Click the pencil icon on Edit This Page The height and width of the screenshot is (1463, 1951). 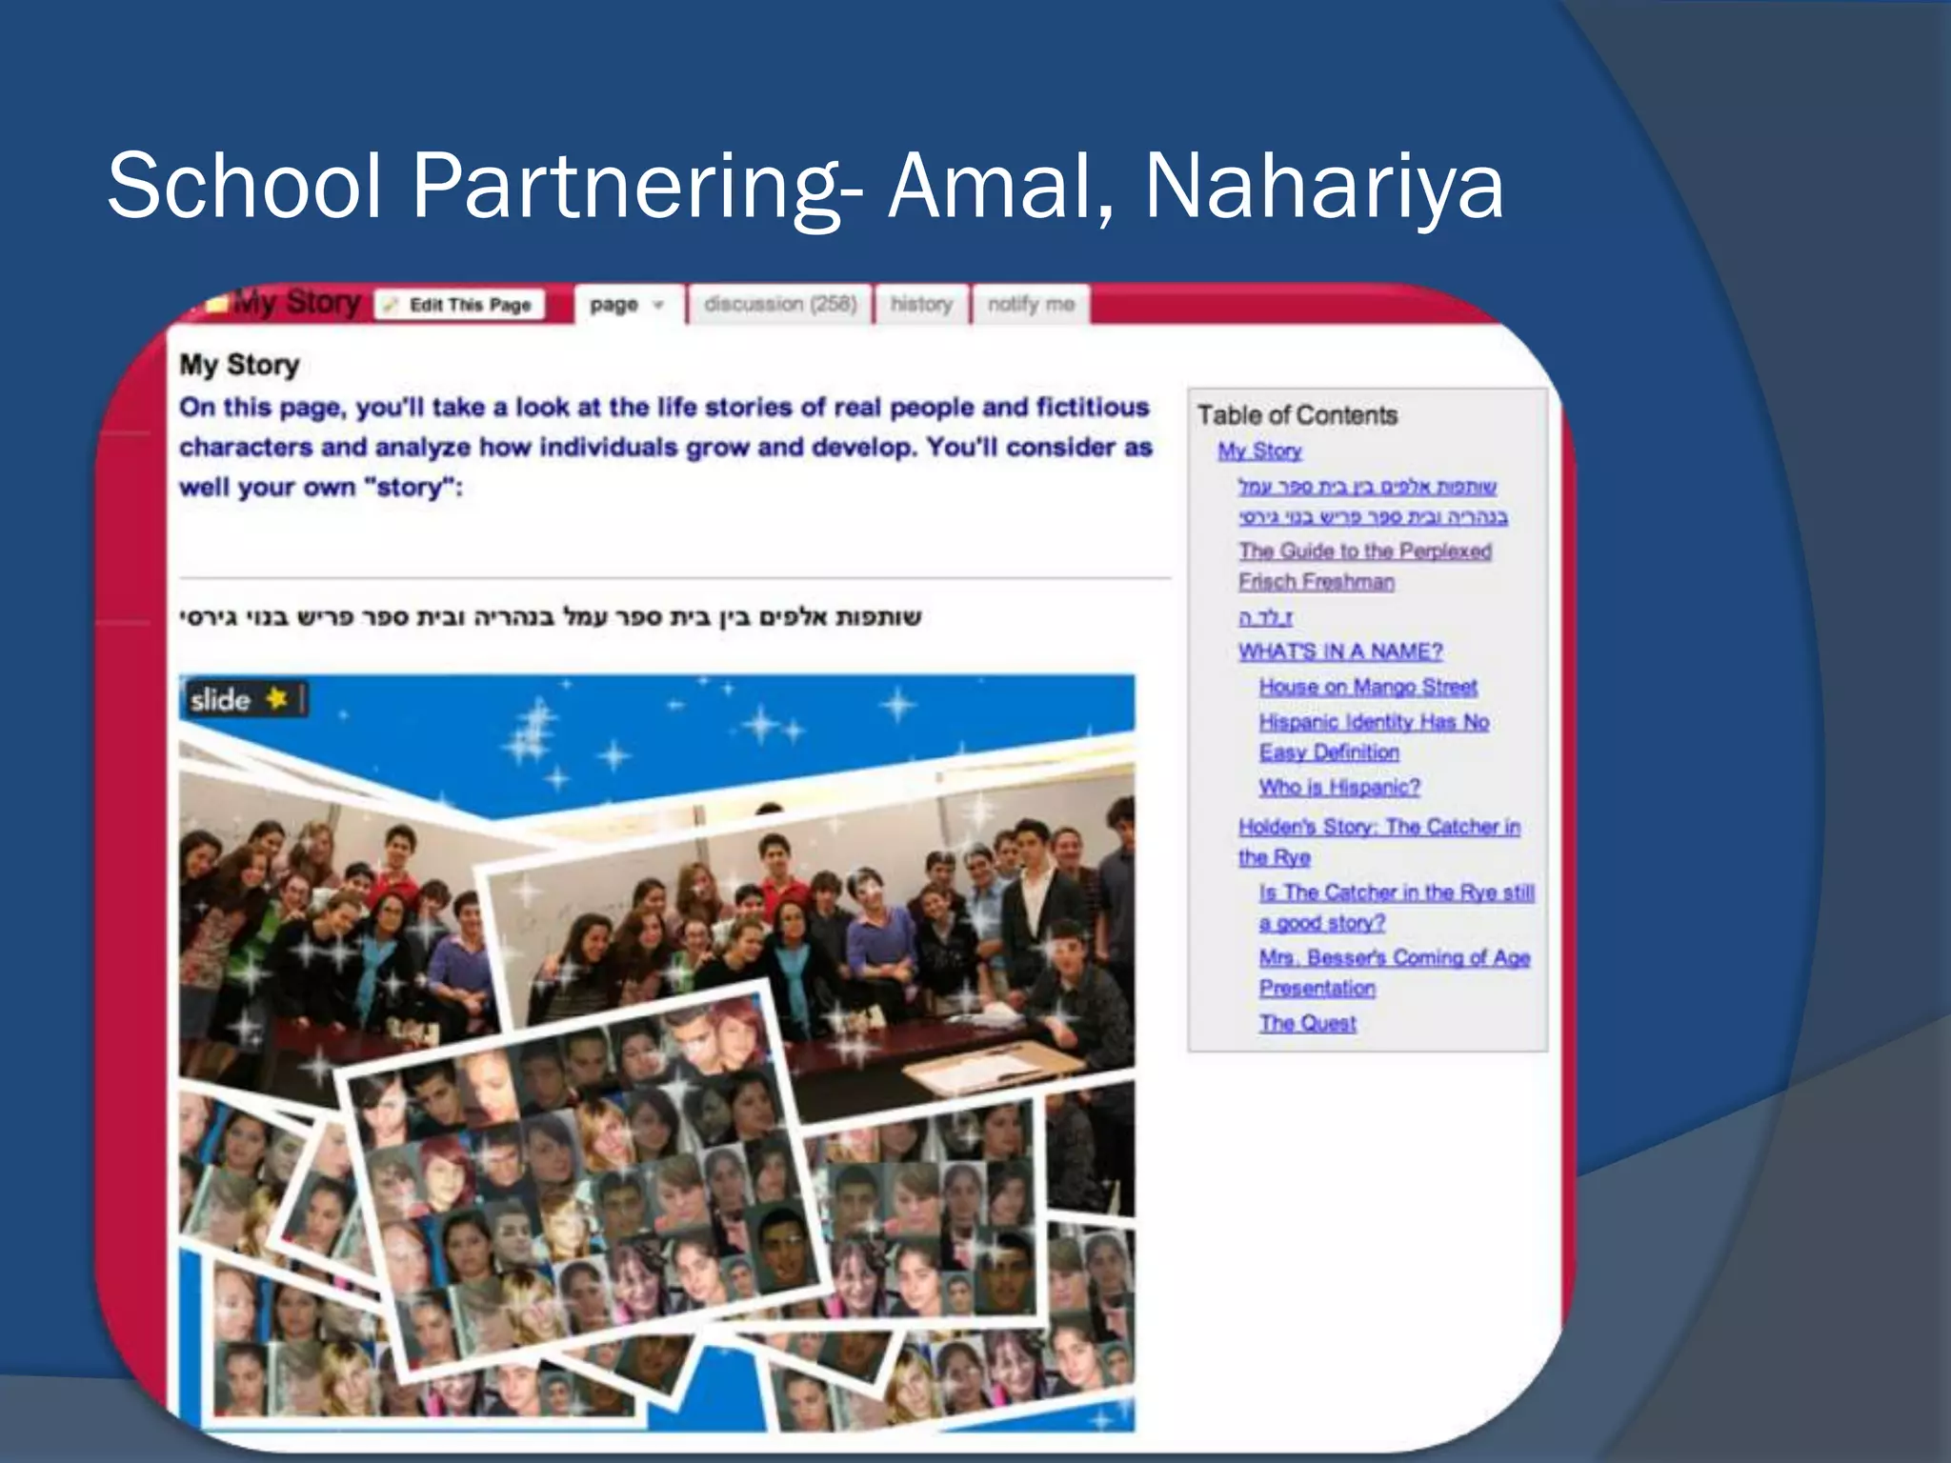pos(390,305)
